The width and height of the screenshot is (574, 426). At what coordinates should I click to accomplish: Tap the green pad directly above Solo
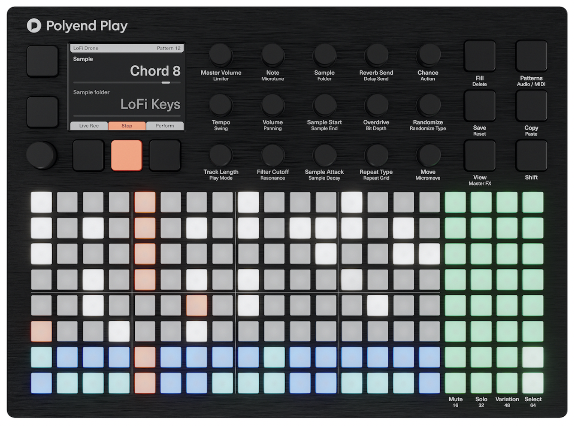click(x=481, y=383)
